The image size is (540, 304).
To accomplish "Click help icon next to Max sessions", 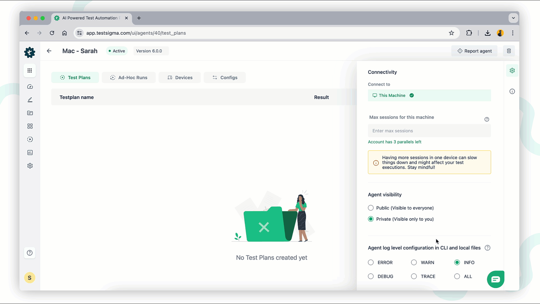I will tap(487, 119).
